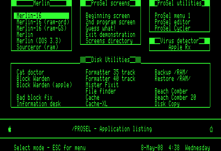Open Cat doctor disk utility
Screen dimensions: 221x151
30,72
